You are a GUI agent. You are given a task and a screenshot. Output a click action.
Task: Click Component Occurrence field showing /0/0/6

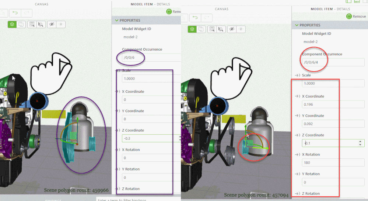click(x=151, y=58)
